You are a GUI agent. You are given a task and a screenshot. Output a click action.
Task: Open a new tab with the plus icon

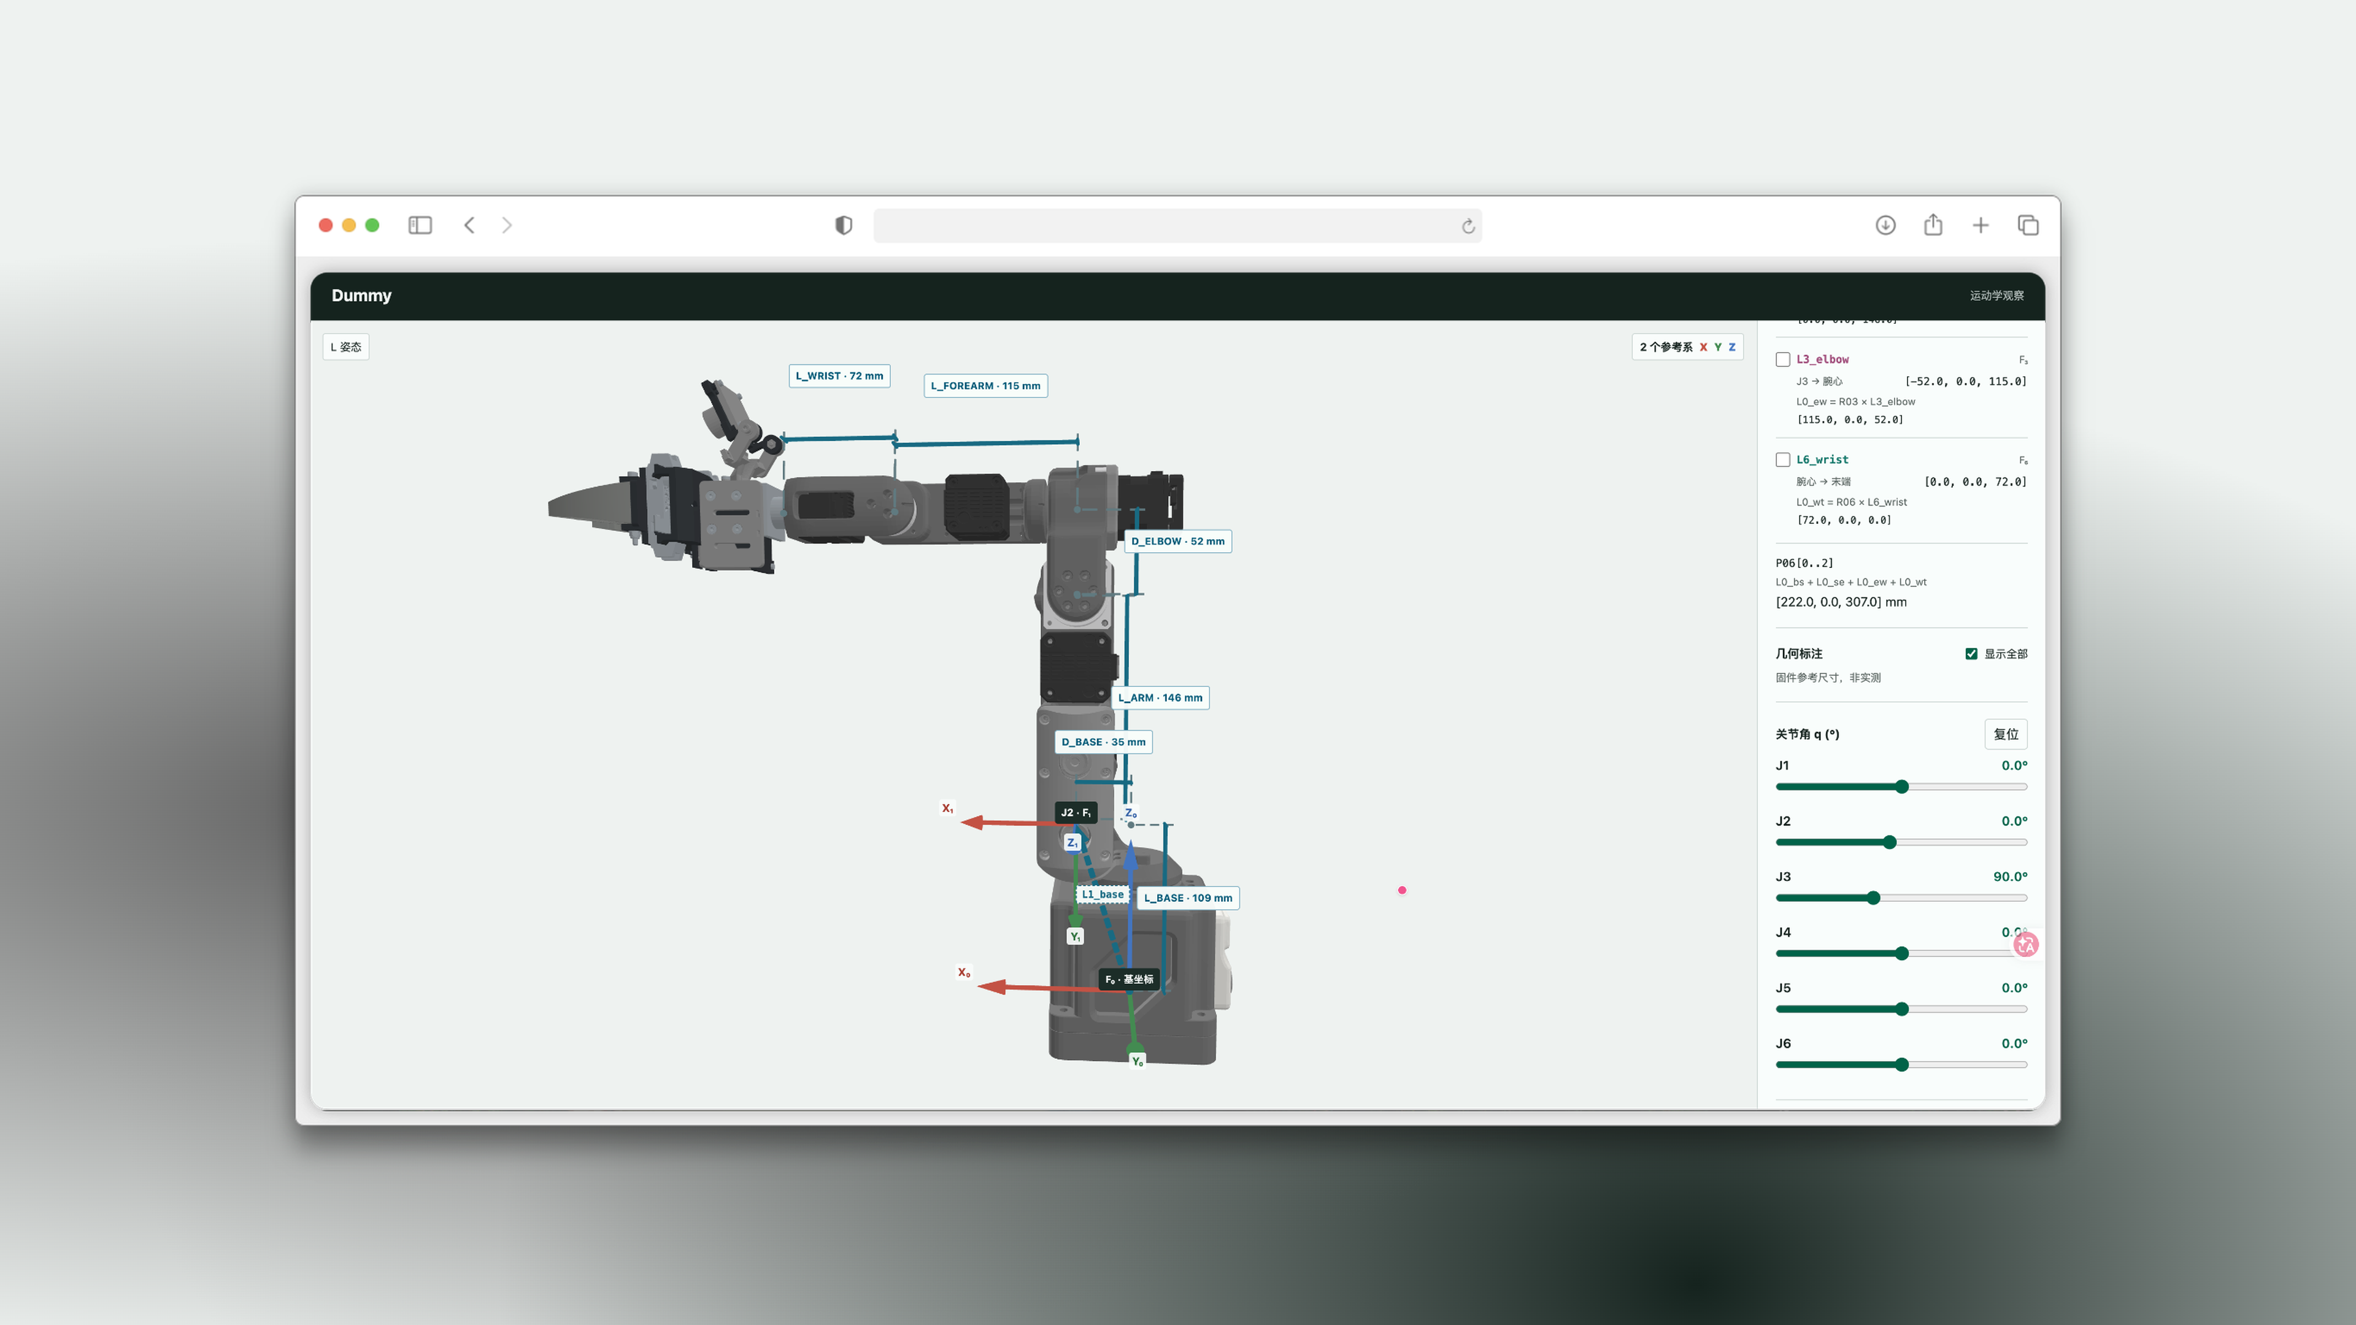coord(1980,225)
